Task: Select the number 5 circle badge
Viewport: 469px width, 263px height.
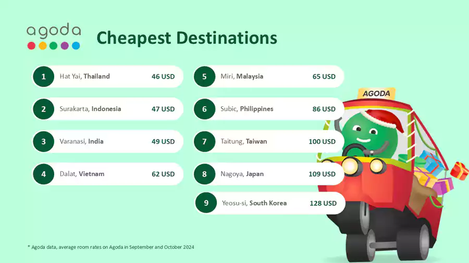Action: (x=204, y=77)
